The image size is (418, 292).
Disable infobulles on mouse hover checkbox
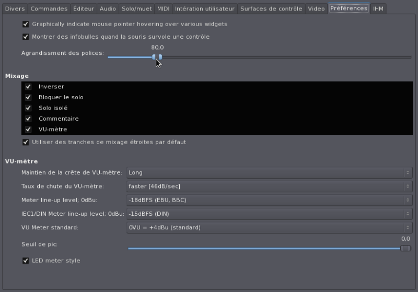tap(26, 37)
